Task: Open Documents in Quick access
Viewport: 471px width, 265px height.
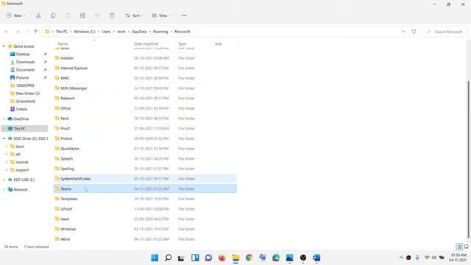Action: [25, 70]
